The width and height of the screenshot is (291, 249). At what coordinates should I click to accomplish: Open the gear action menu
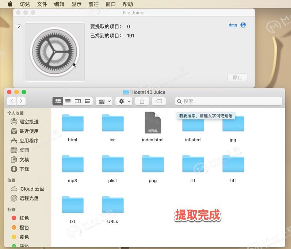click(124, 101)
